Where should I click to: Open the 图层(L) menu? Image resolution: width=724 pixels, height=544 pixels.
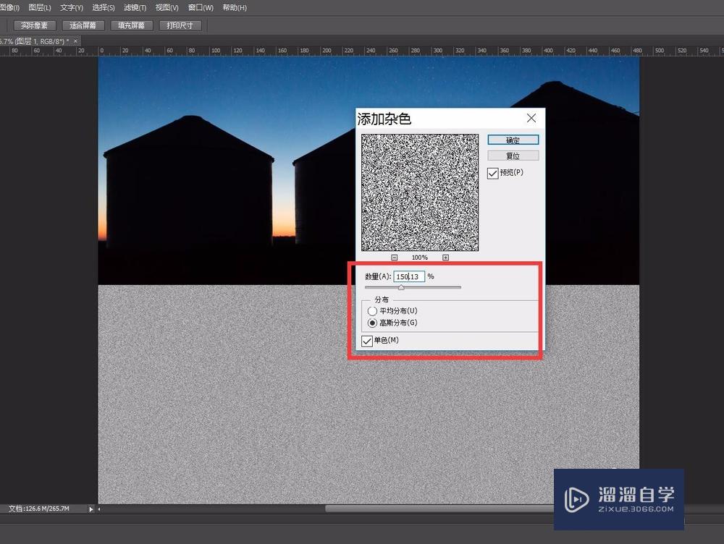[x=40, y=8]
